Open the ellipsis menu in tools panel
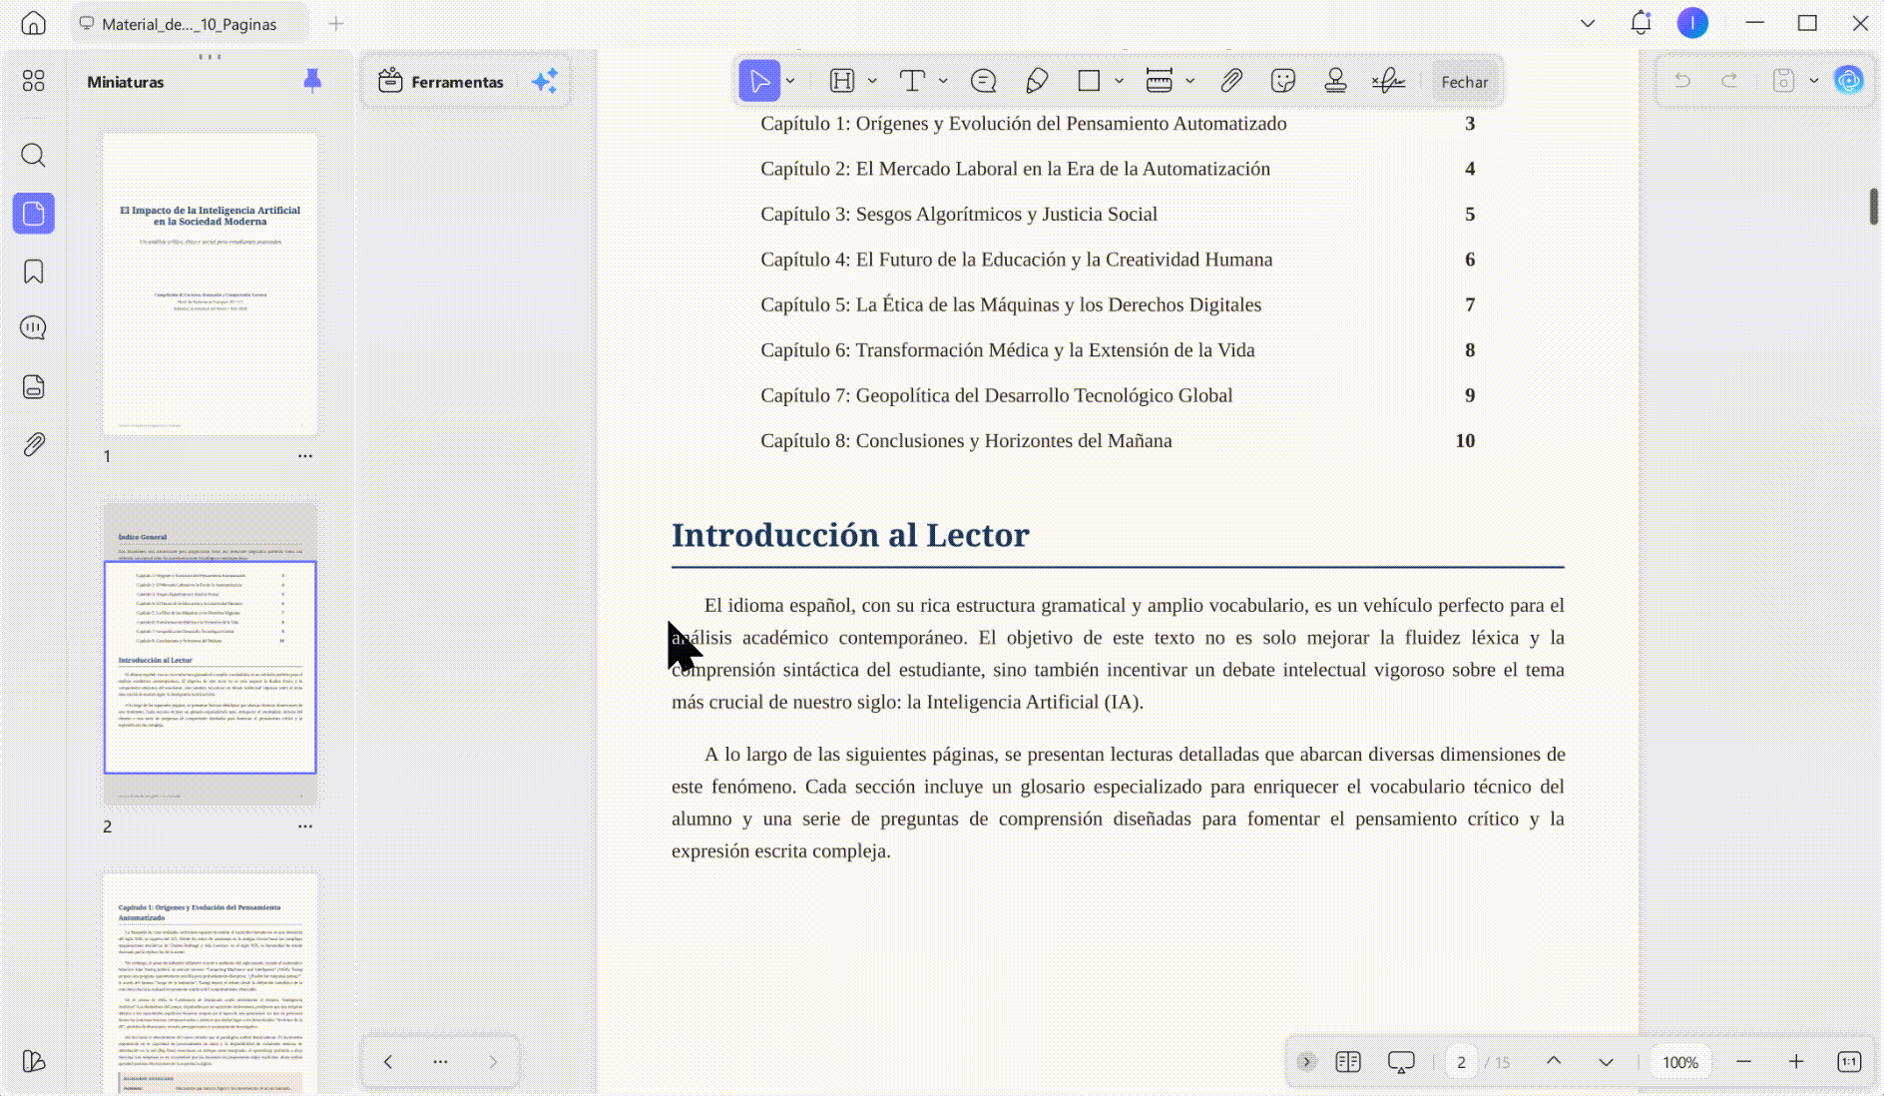This screenshot has width=1884, height=1096. click(x=440, y=1062)
